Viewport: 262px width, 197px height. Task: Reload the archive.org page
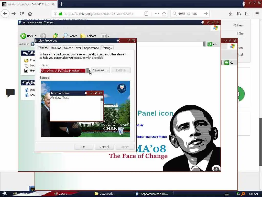pyautogui.click(x=22, y=14)
